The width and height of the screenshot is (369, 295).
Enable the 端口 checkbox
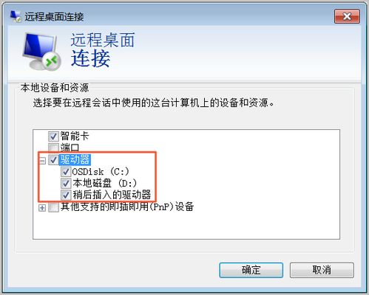click(x=53, y=147)
